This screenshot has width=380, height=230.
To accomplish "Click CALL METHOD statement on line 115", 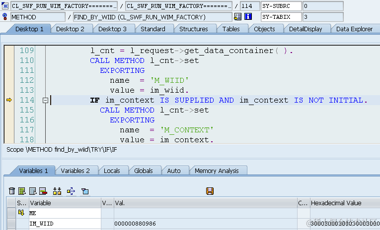I will click(127, 110).
